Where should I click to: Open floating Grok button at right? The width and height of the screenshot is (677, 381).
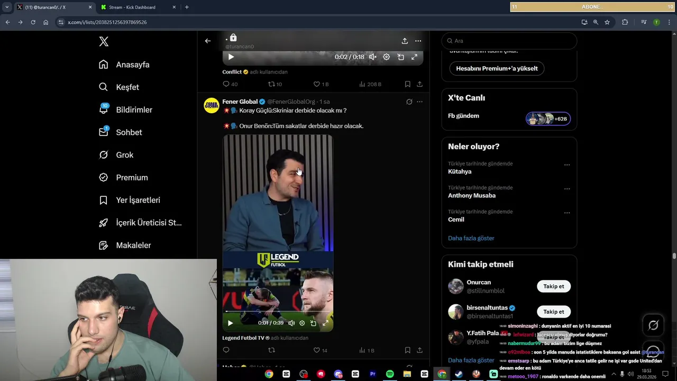pyautogui.click(x=653, y=325)
